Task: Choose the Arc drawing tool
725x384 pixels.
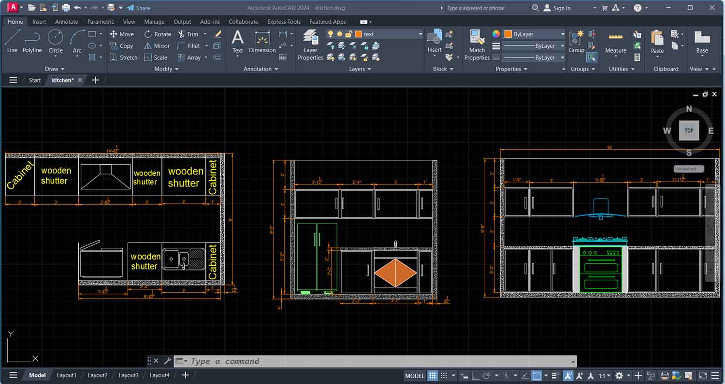Action: point(77,38)
